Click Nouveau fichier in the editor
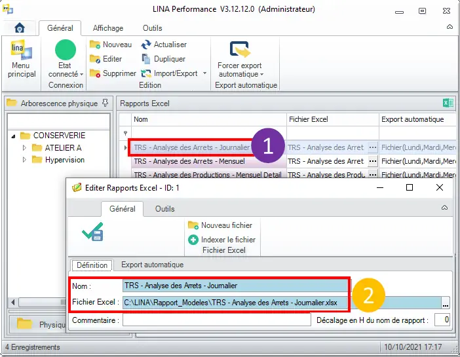The height and width of the screenshot is (357, 460). 220,225
